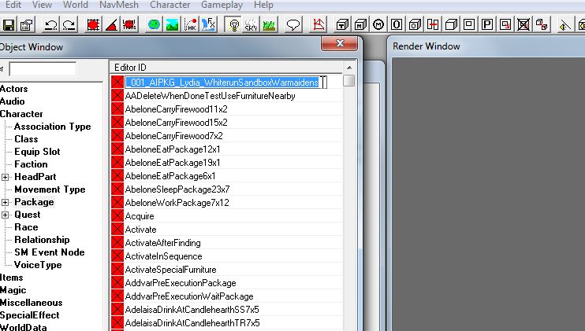Sort by the Editor ID column header

(226, 68)
